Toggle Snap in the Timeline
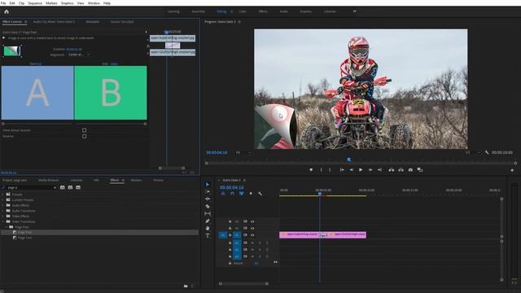The height and width of the screenshot is (293, 521). [x=232, y=194]
